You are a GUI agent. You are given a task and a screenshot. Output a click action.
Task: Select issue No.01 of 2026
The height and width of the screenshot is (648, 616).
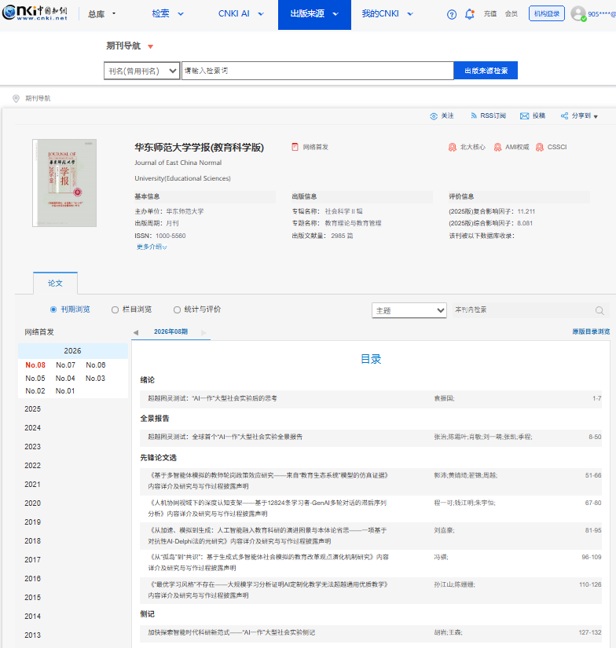[65, 391]
